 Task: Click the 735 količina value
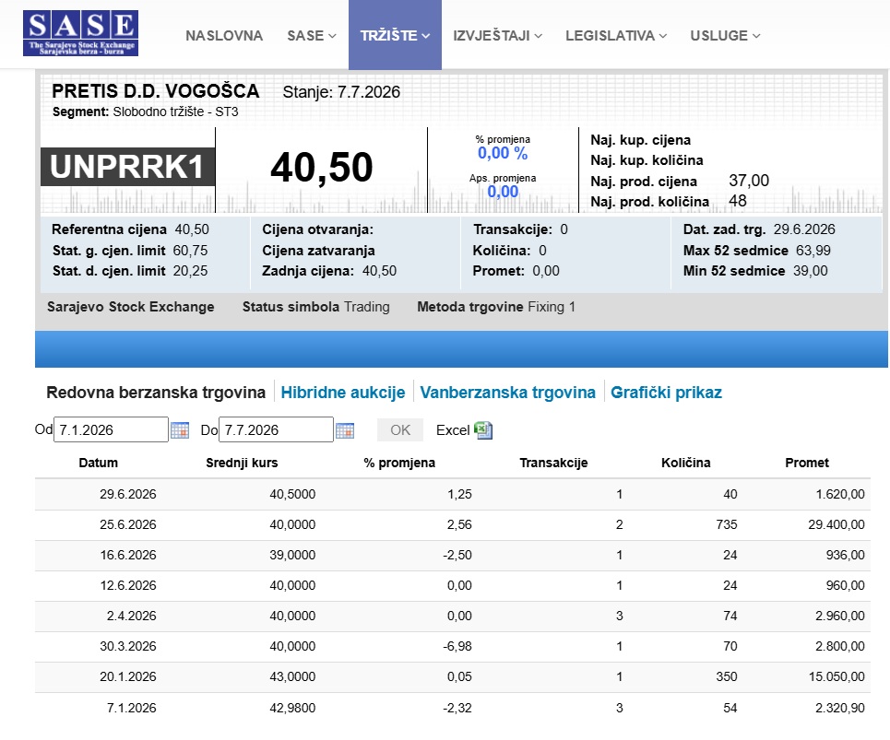point(727,524)
